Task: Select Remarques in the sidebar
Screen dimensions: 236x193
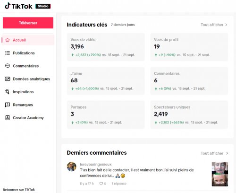Action: click(x=28, y=105)
